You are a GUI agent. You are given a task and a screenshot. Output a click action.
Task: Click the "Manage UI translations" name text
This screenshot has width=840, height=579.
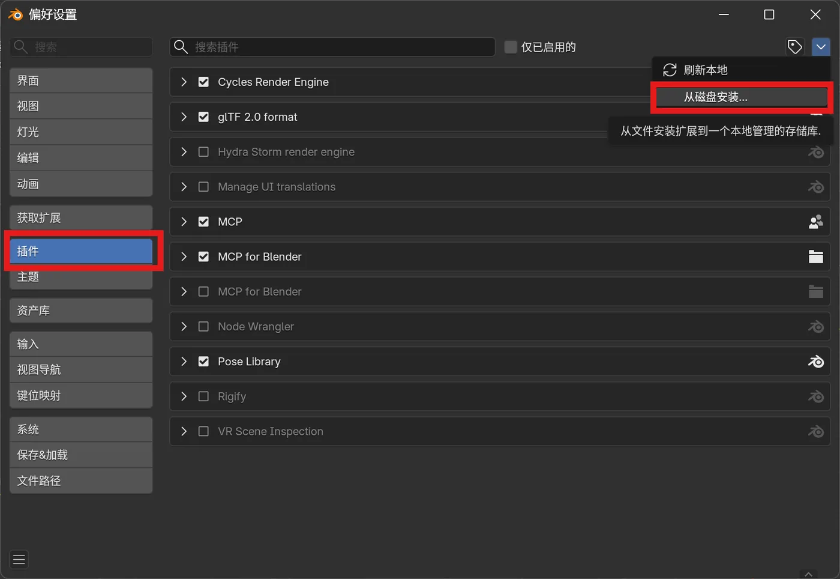click(x=277, y=187)
